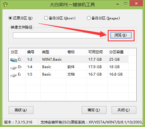Click the 17.7 GB free space cell
Screen dimensions: 145x127
(95, 59)
